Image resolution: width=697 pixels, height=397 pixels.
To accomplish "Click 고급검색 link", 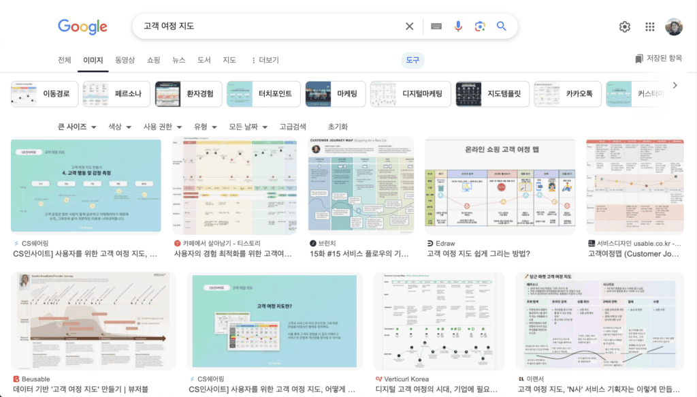I will [x=293, y=127].
